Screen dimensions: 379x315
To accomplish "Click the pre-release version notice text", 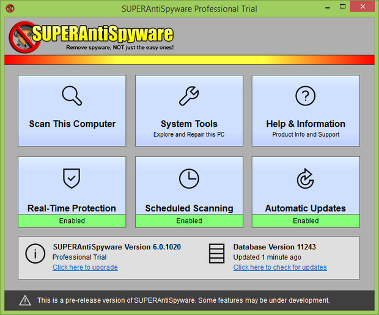I will click(183, 300).
